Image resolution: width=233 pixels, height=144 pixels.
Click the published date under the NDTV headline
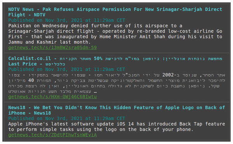click(67, 20)
